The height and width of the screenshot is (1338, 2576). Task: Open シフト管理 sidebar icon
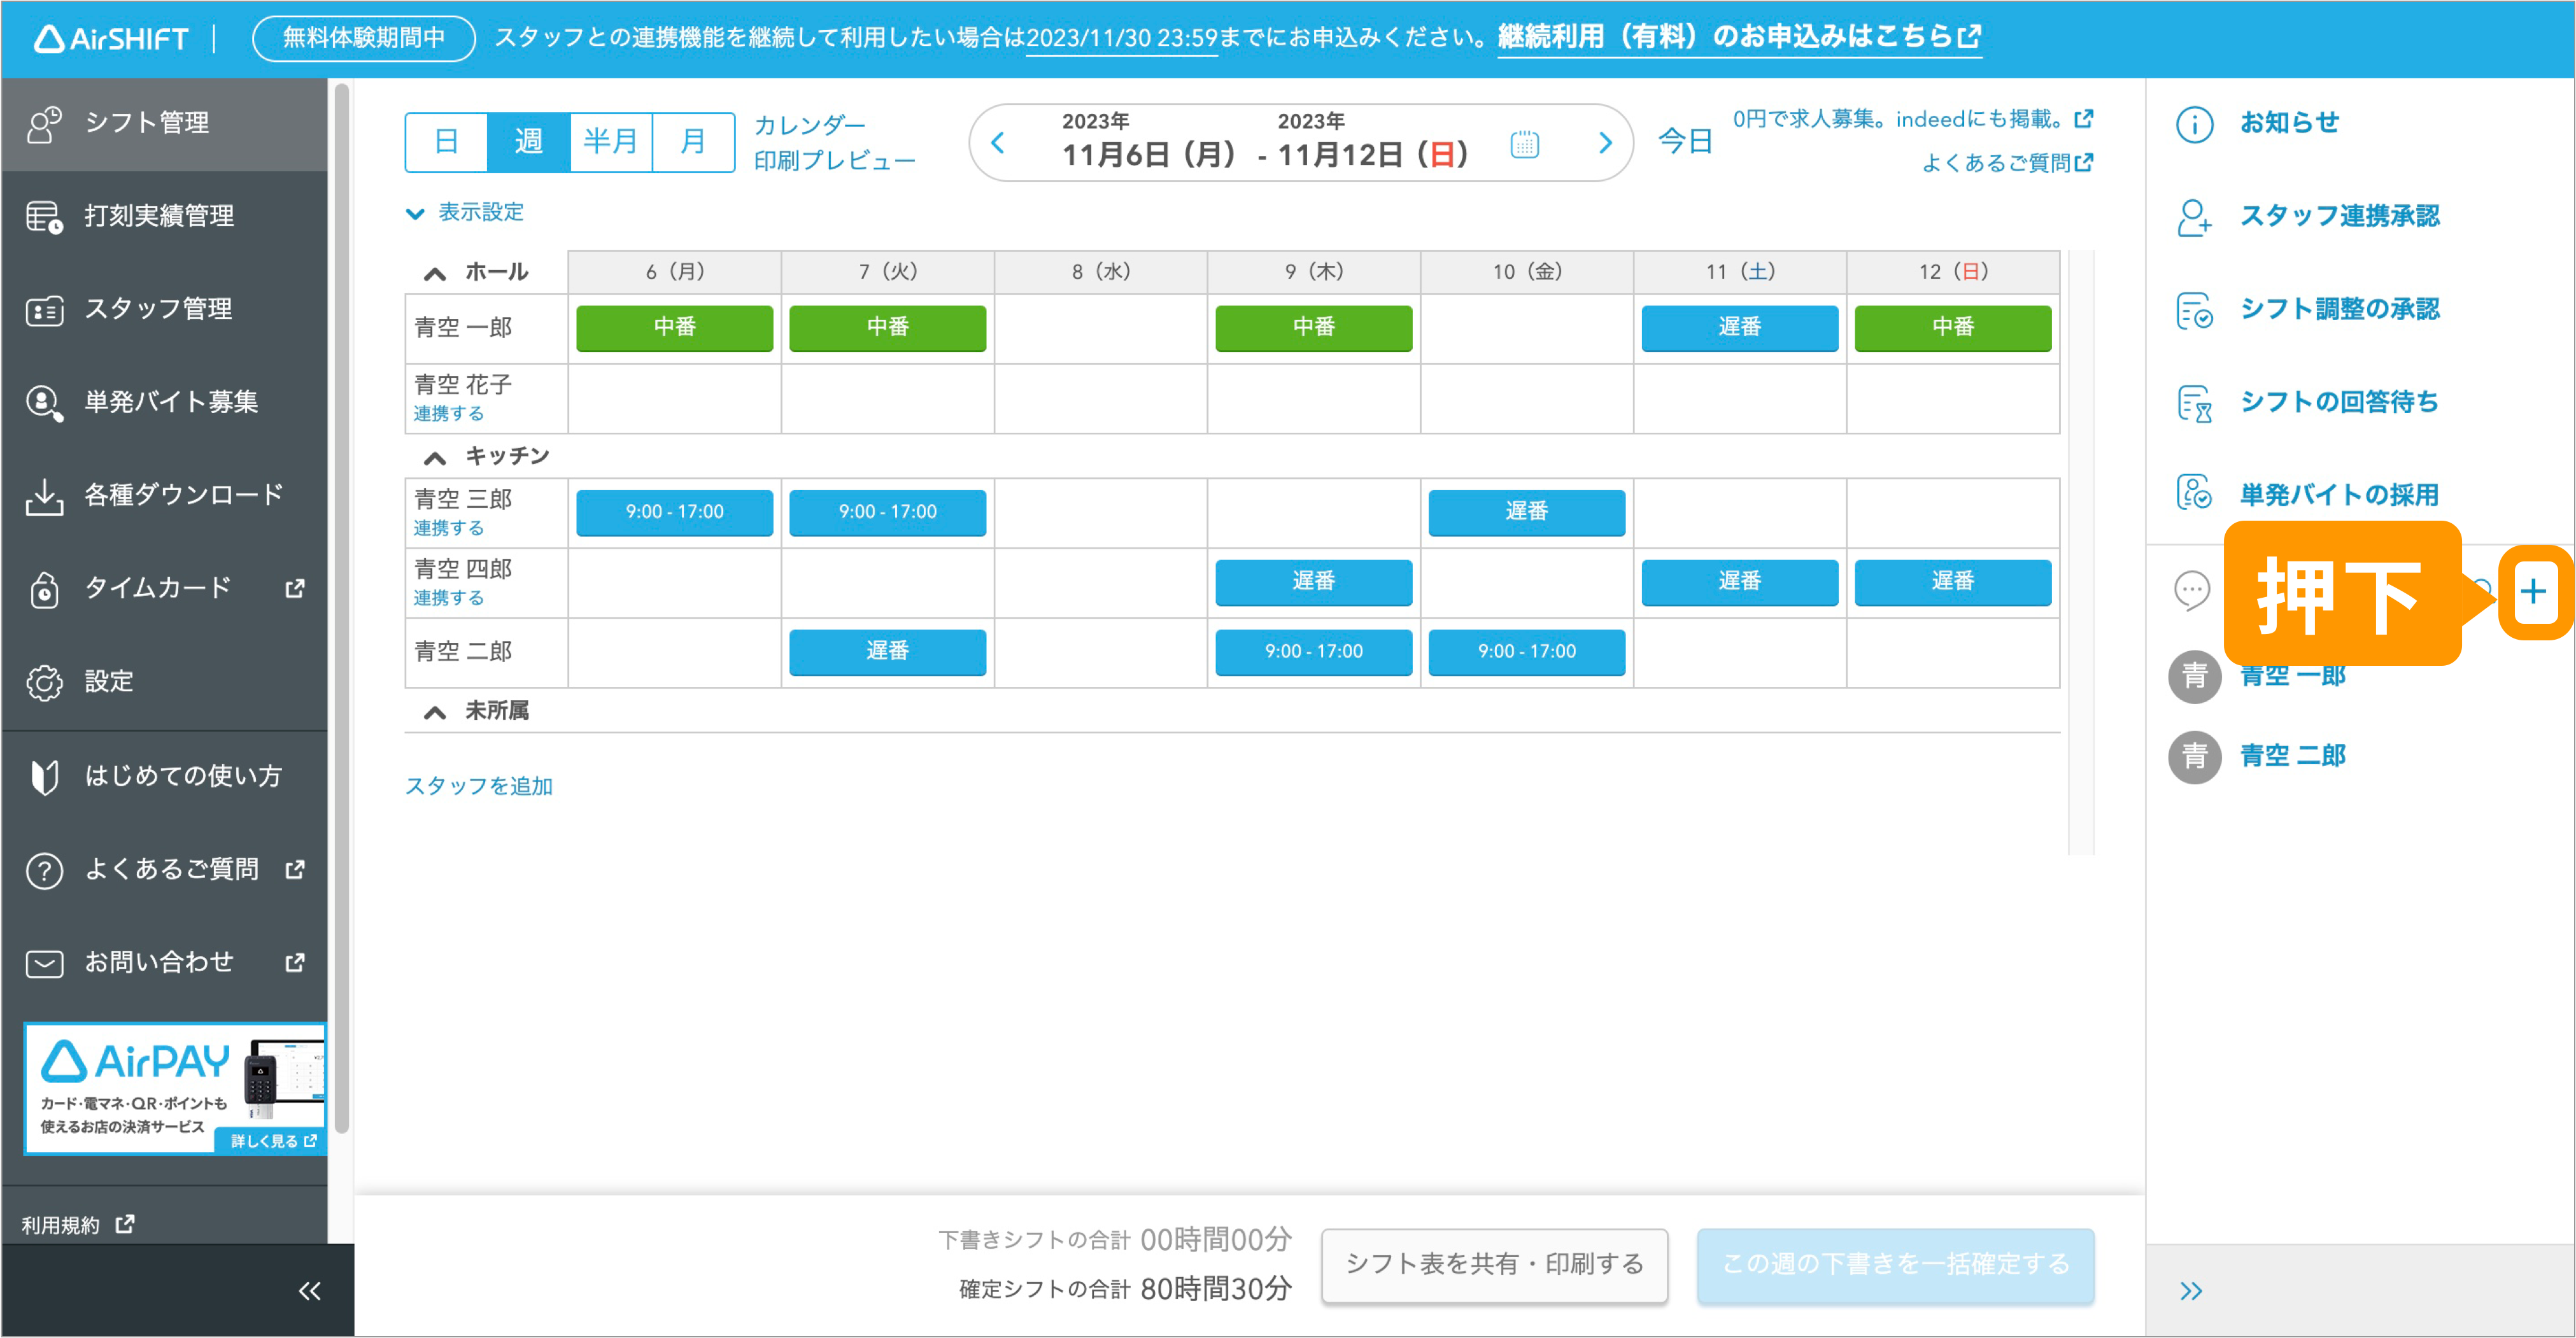point(44,124)
